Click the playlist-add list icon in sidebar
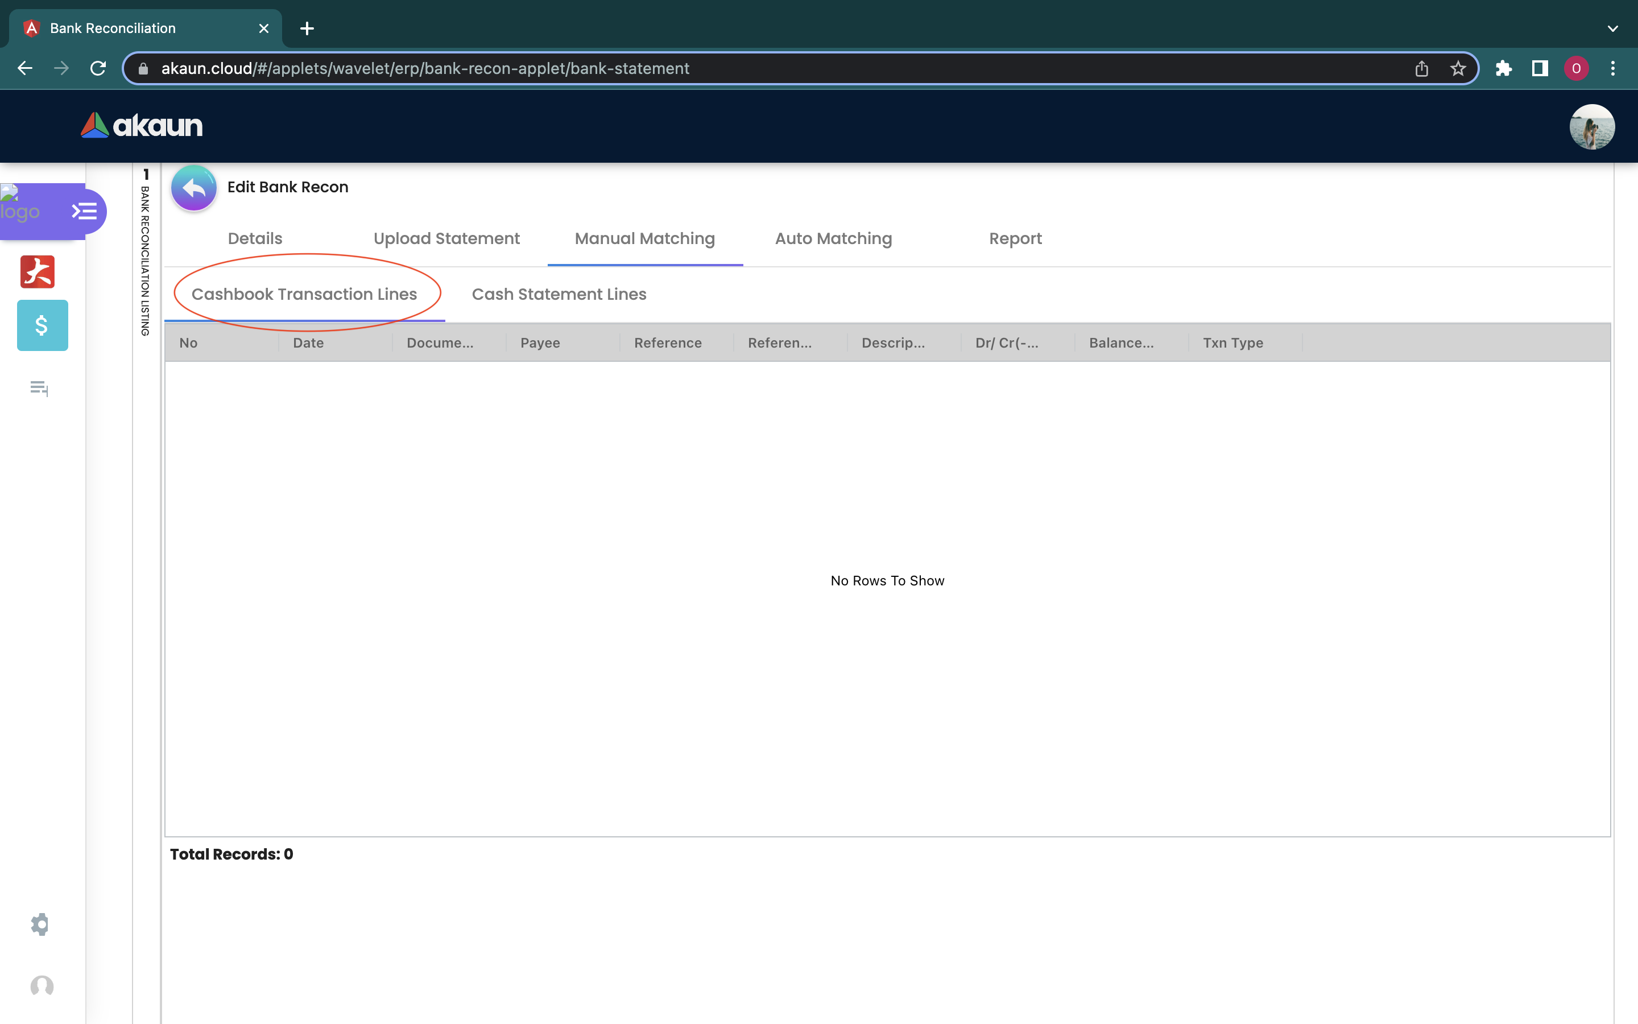1638x1024 pixels. tap(39, 388)
